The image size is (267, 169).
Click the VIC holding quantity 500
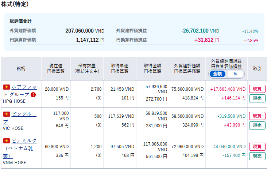pyautogui.click(x=98, y=116)
